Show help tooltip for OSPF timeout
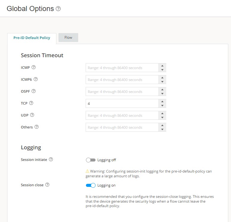 click(34, 91)
